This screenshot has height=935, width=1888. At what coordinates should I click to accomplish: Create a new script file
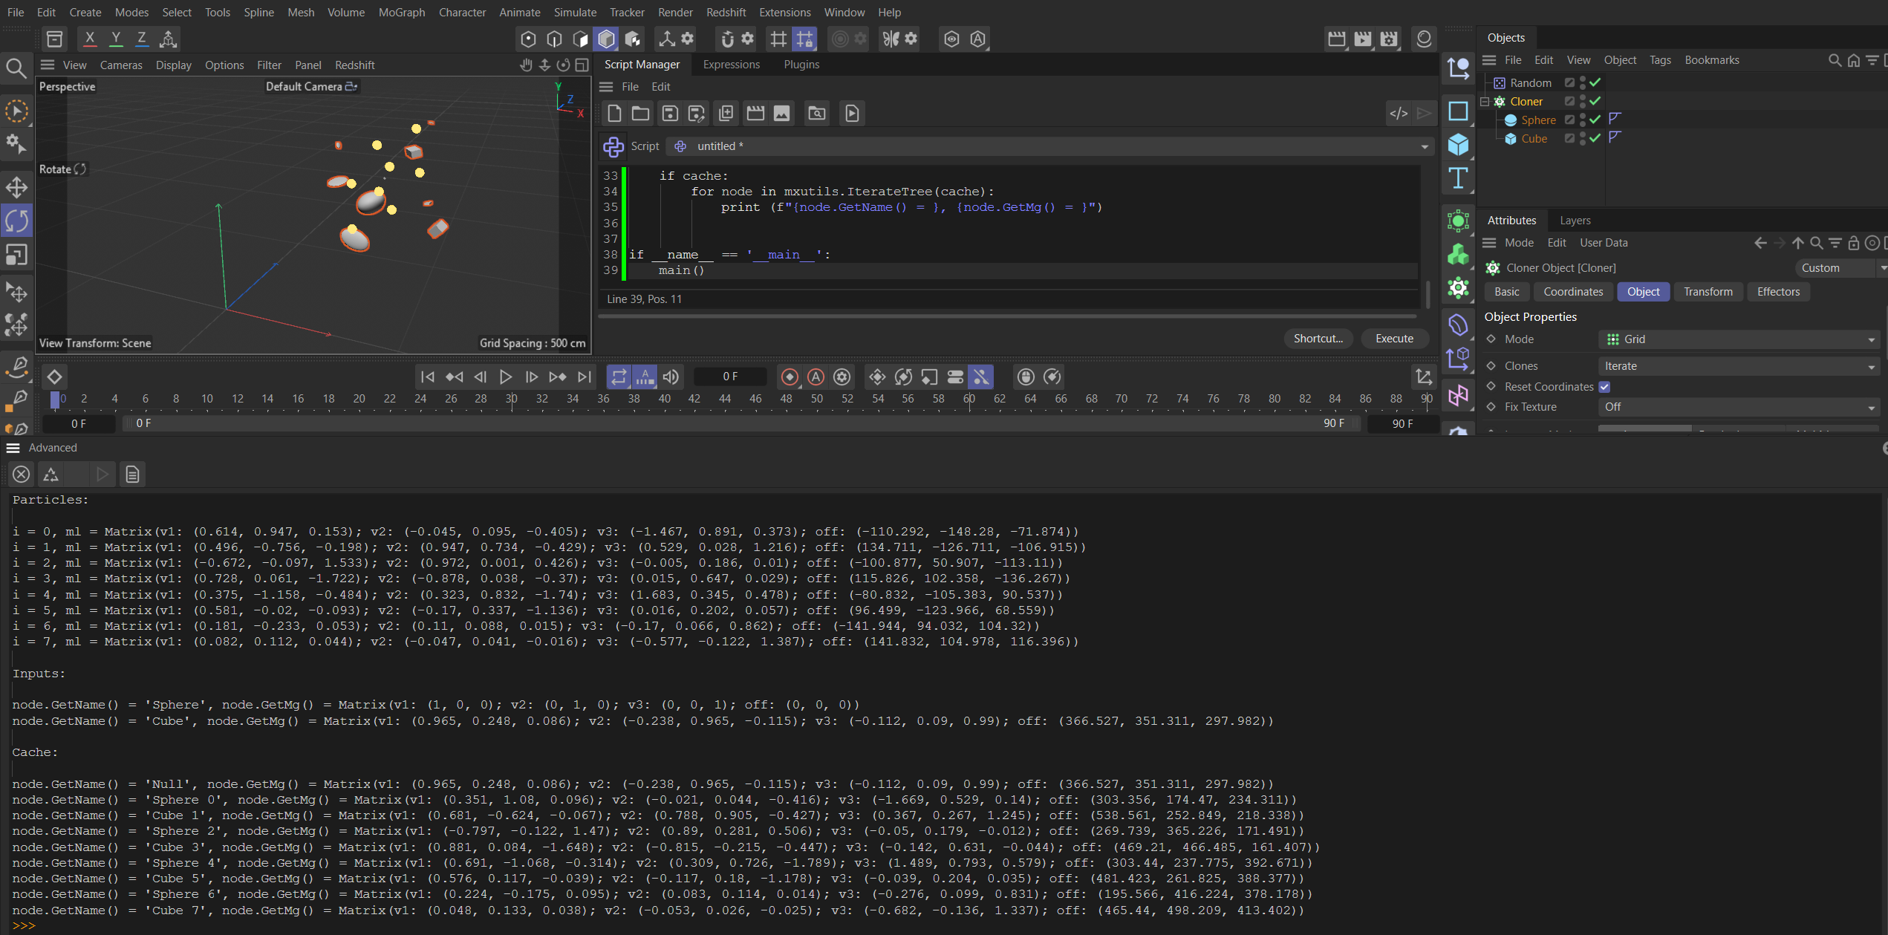coord(613,113)
